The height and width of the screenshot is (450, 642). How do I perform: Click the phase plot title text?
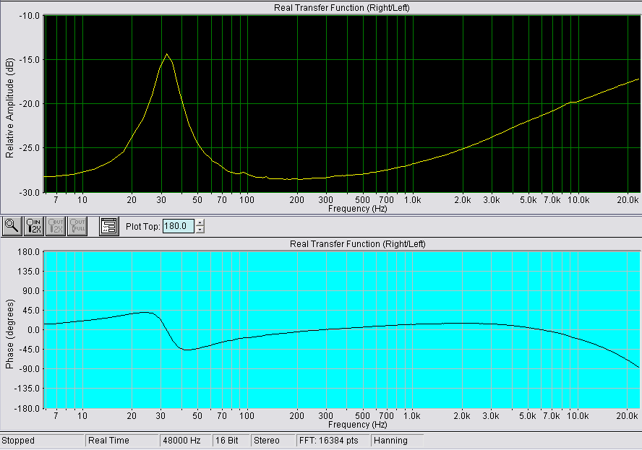click(x=357, y=244)
